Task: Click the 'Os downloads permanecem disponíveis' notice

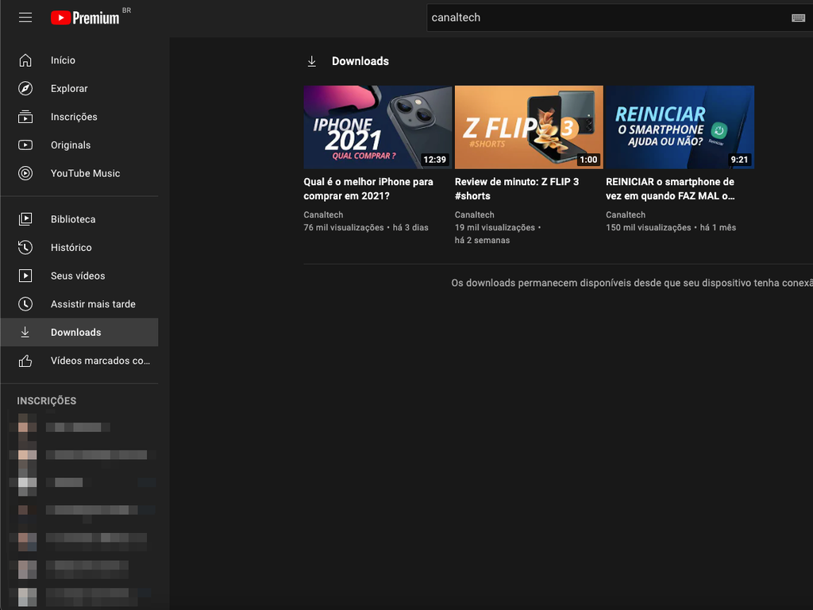Action: 632,284
